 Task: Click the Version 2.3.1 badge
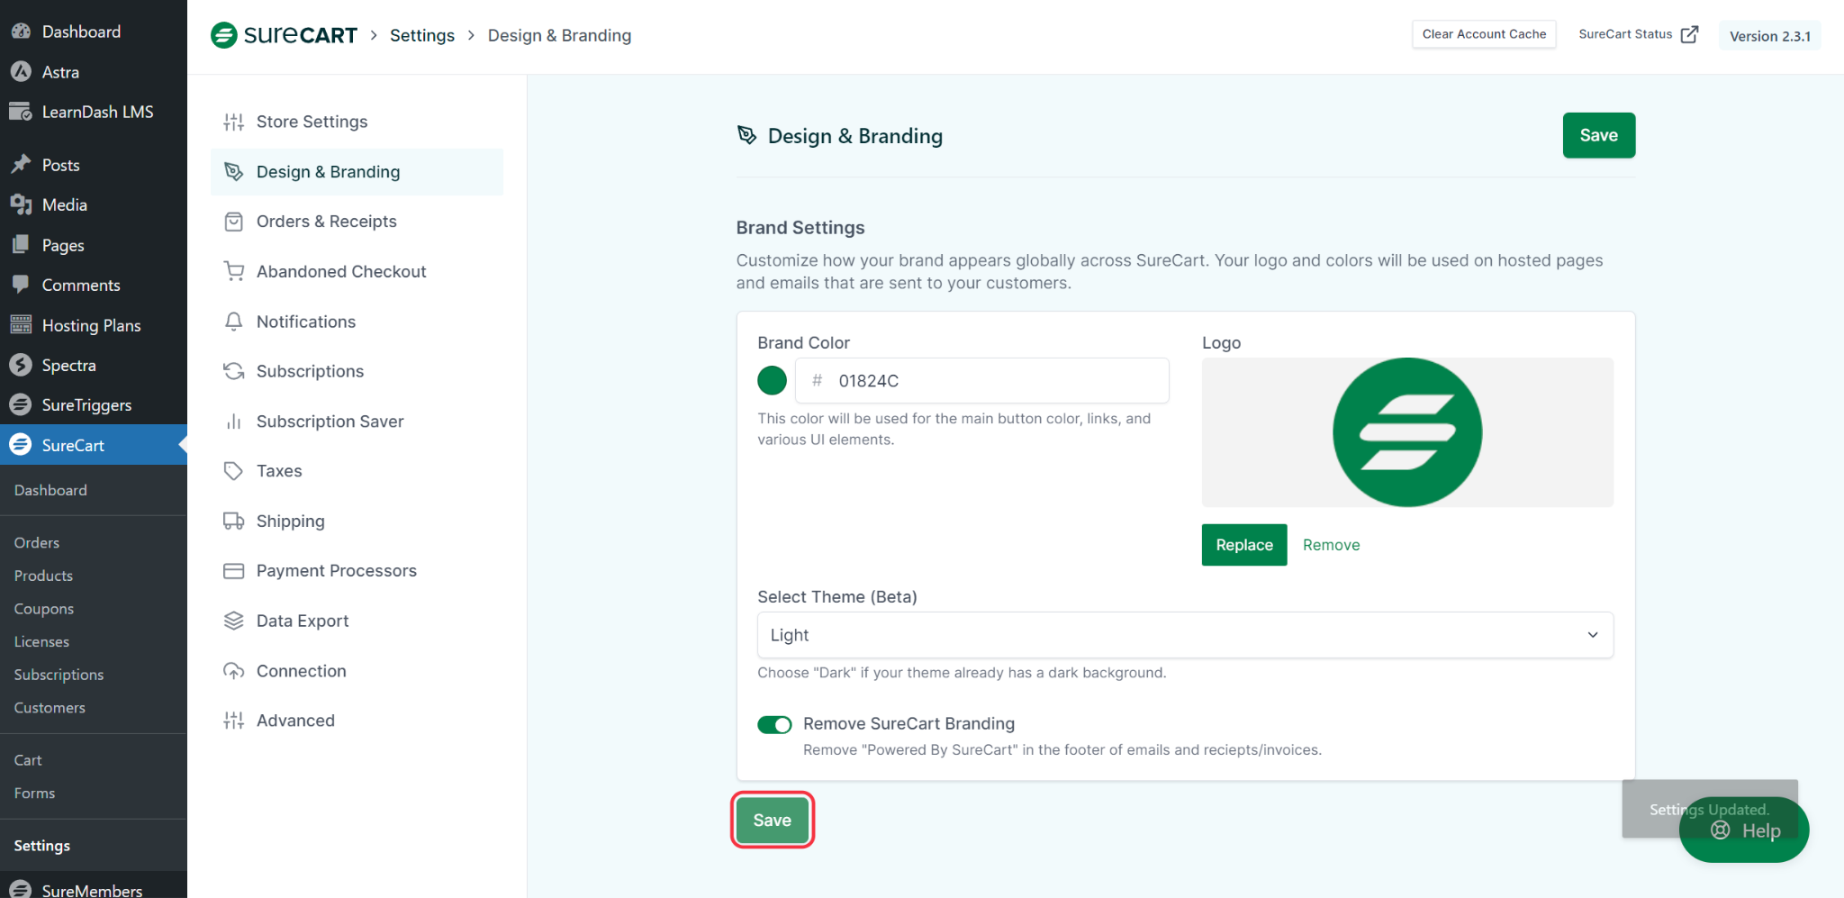1770,36
